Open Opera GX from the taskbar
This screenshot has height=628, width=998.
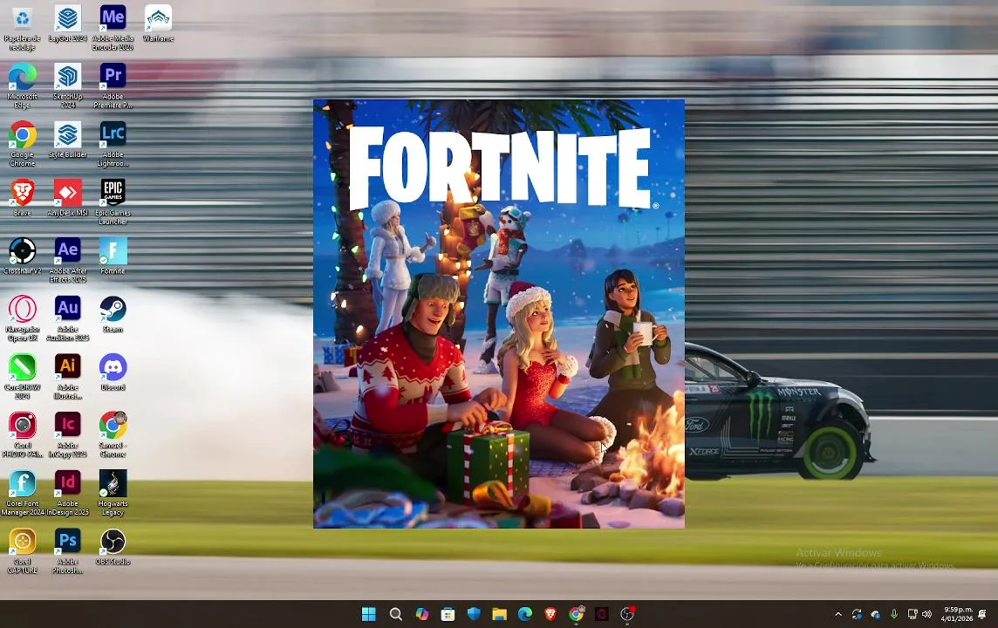tap(601, 614)
